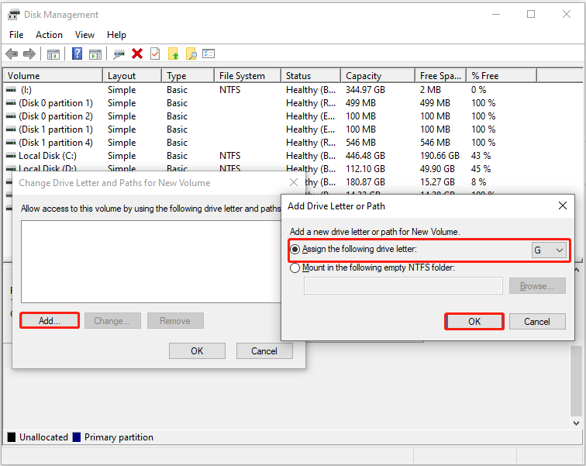This screenshot has width=586, height=466.
Task: Sort by the Free Spa... column header
Action: click(440, 76)
